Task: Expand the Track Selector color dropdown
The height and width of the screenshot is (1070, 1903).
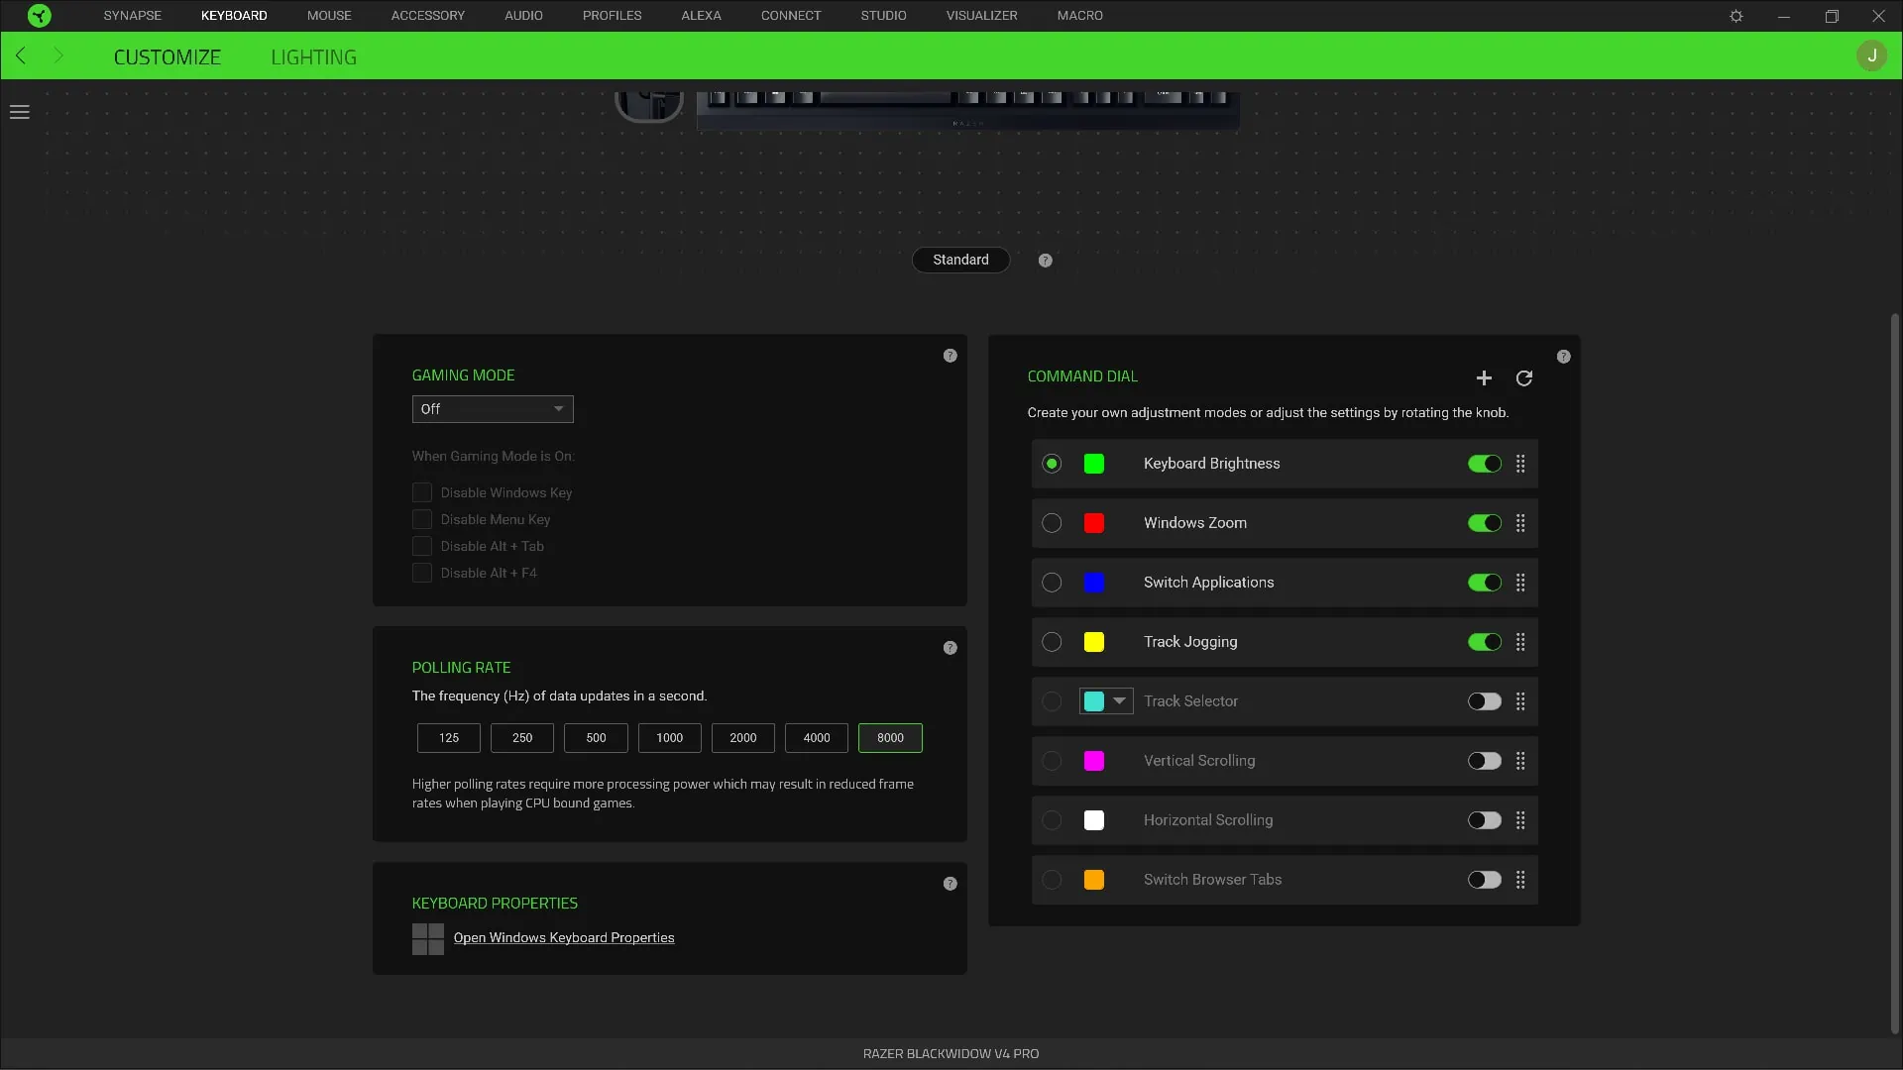Action: pyautogui.click(x=1120, y=700)
